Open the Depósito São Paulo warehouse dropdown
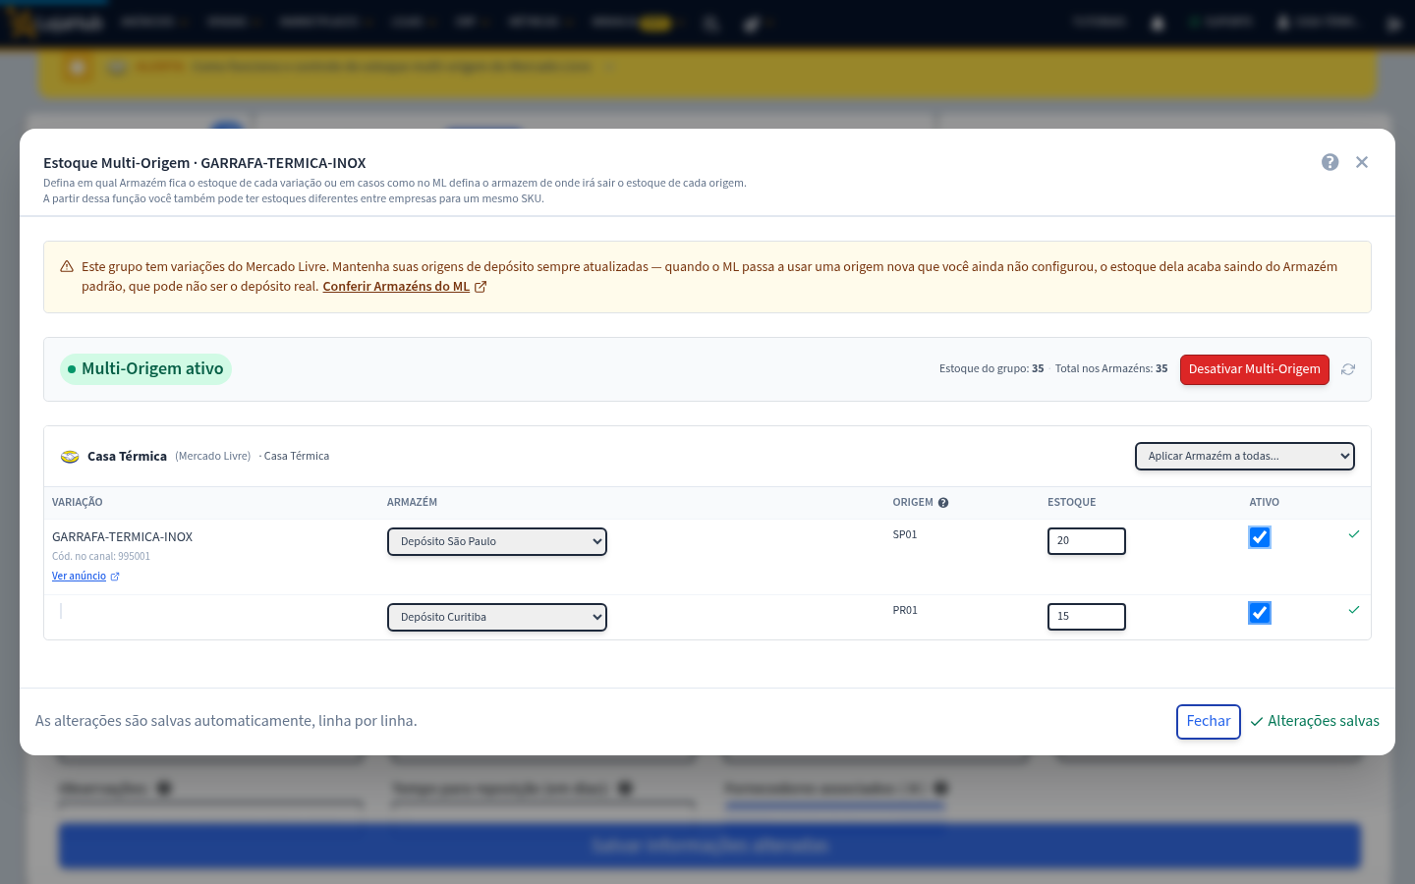This screenshot has height=884, width=1415. 497,541
